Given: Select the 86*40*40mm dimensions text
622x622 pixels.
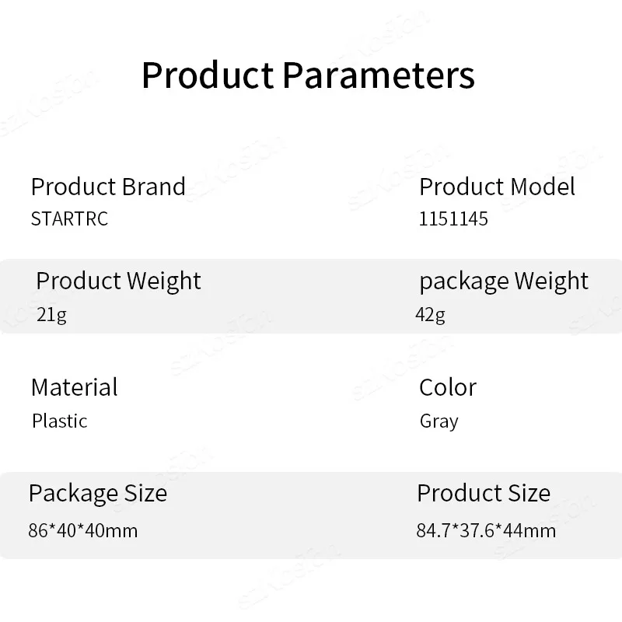Looking at the screenshot, I should point(82,531).
